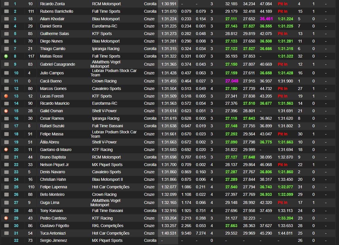This screenshot has height=245, width=339.
Task: Click the orange circle icon for Lucas Foresti
Action: pos(6,96)
